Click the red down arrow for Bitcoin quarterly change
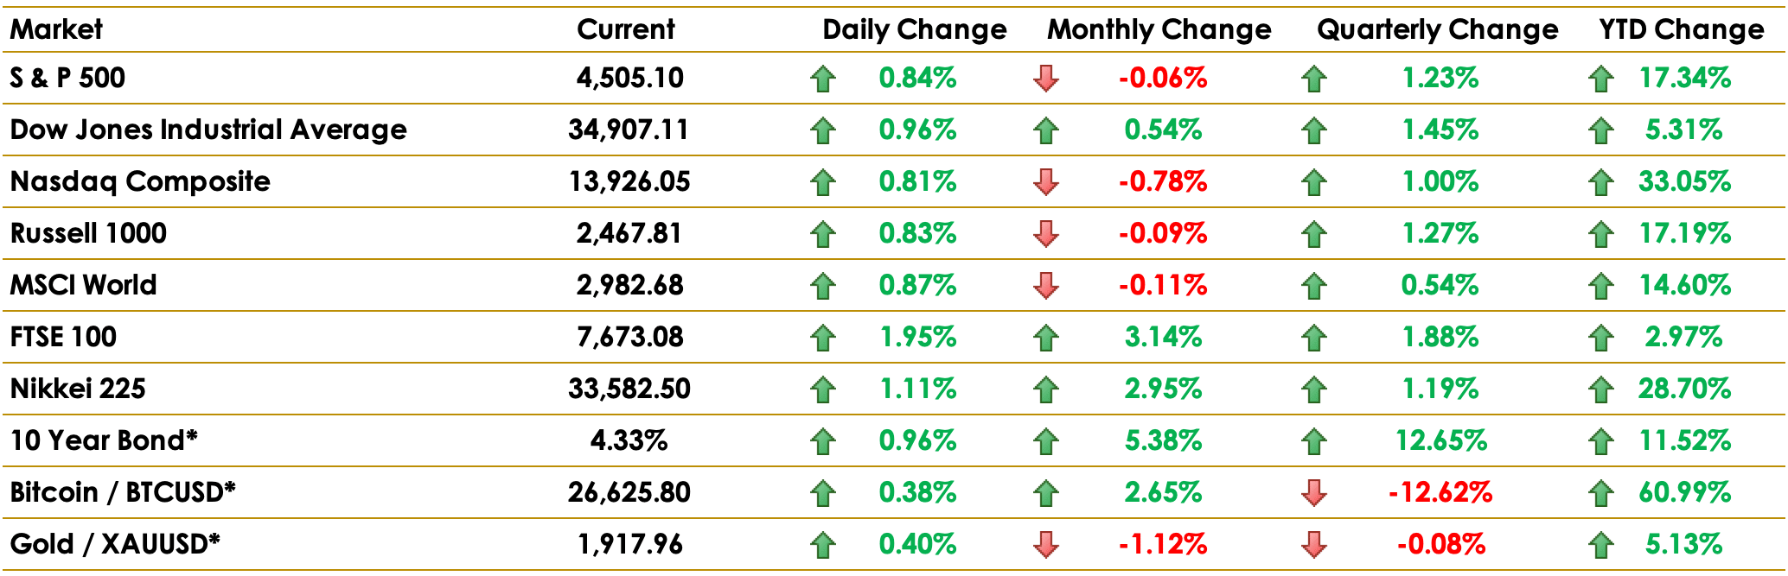The height and width of the screenshot is (576, 1788). coord(1314,493)
